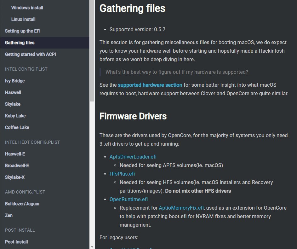
Task: Open the AptioMemoryFix.efi link
Action: pos(181,208)
